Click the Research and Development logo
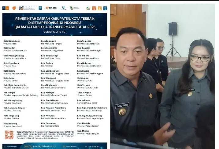This screenshot has height=149, width=219. tap(26, 8)
